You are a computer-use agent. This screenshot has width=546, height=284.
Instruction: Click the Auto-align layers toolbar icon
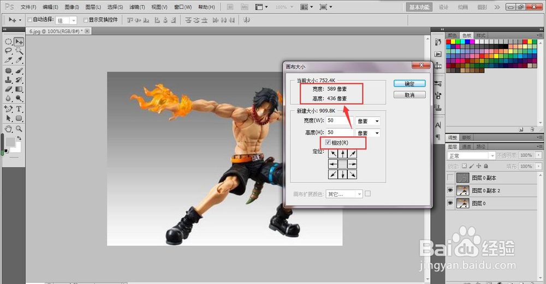(247, 20)
